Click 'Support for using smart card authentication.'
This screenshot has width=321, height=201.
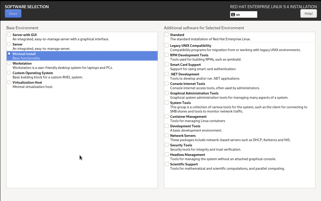[x=203, y=69]
